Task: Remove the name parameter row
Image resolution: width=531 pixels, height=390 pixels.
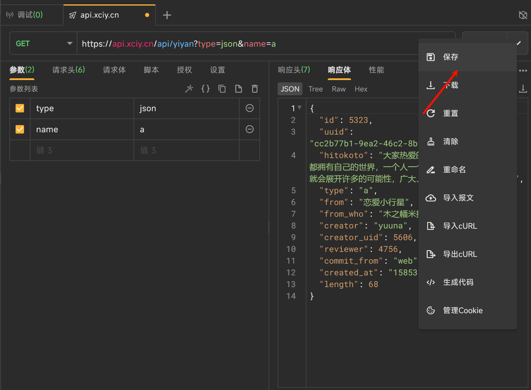Action: (250, 129)
